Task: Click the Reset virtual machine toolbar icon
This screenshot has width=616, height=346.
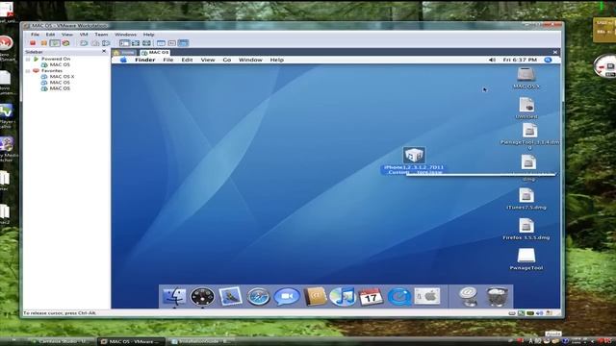Action: 66,43
